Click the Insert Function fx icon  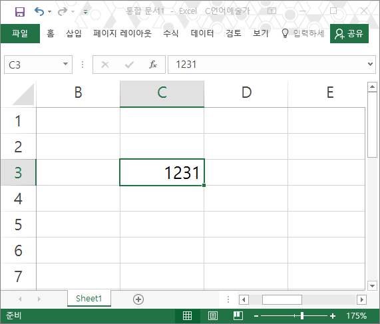[153, 65]
